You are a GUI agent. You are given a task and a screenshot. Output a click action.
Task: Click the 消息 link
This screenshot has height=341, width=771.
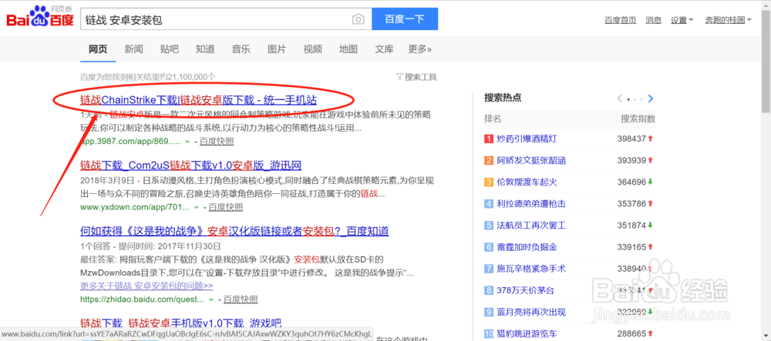654,20
